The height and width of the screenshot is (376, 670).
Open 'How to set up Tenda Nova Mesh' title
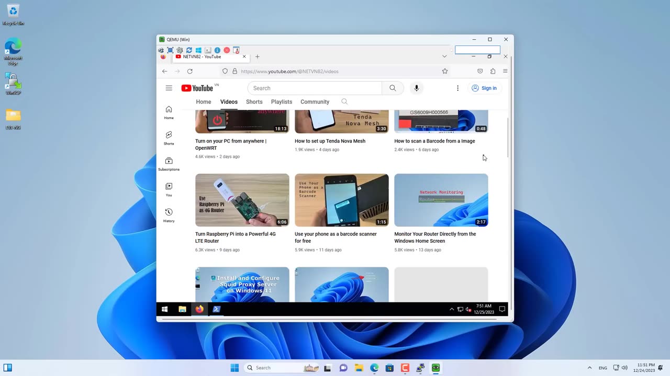coord(330,141)
